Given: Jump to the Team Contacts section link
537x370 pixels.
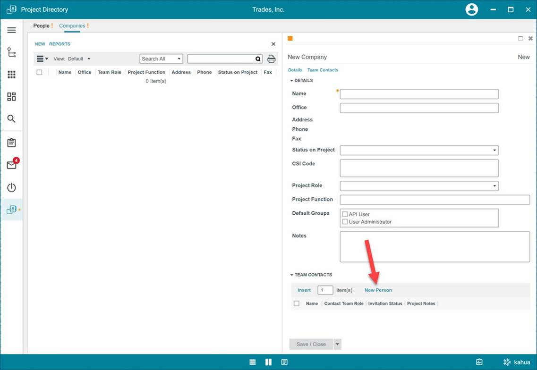Looking at the screenshot, I should (323, 70).
